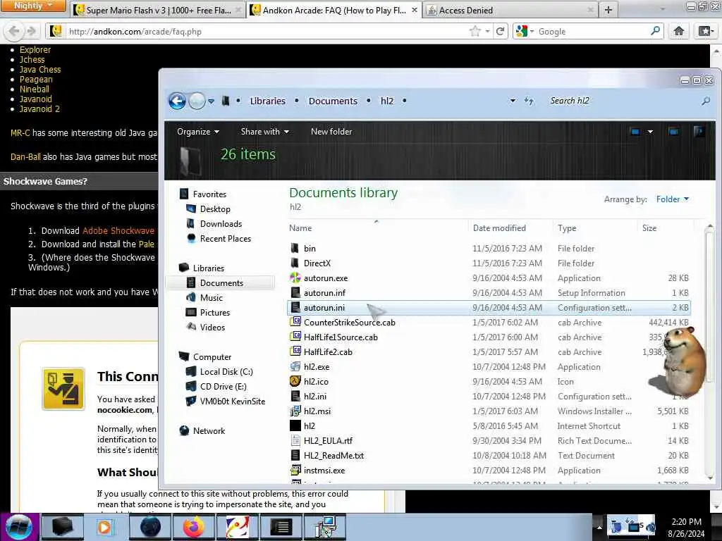Open Recent Places in navigation pane

tap(225, 238)
